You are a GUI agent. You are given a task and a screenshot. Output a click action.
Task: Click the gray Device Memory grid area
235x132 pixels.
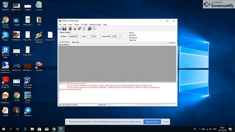pos(117,64)
